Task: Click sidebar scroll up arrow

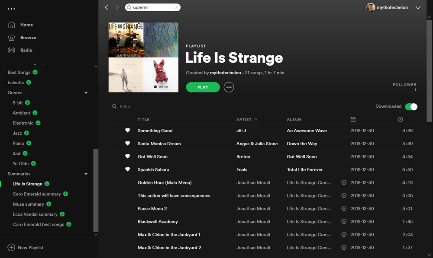Action: 96,67
